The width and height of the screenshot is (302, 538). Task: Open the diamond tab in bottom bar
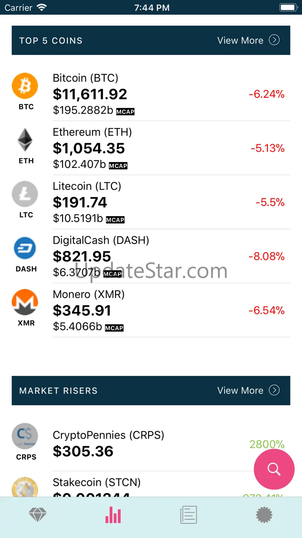38,515
